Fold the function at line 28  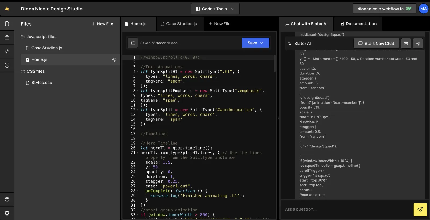138,191
